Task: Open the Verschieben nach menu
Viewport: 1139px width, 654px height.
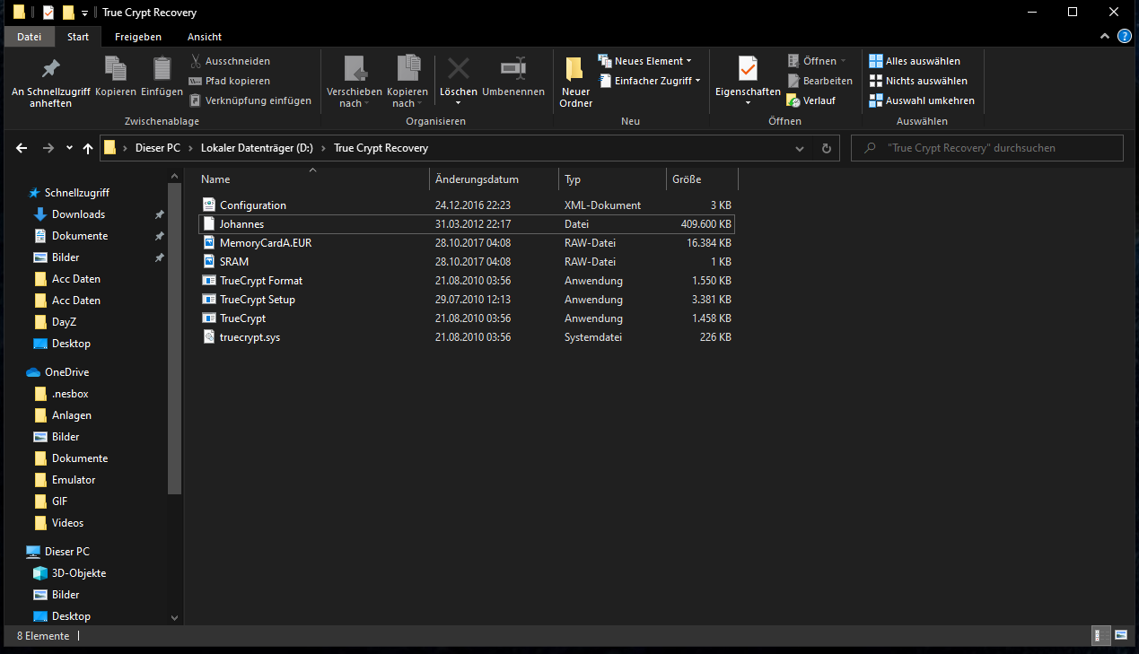Action: point(354,83)
